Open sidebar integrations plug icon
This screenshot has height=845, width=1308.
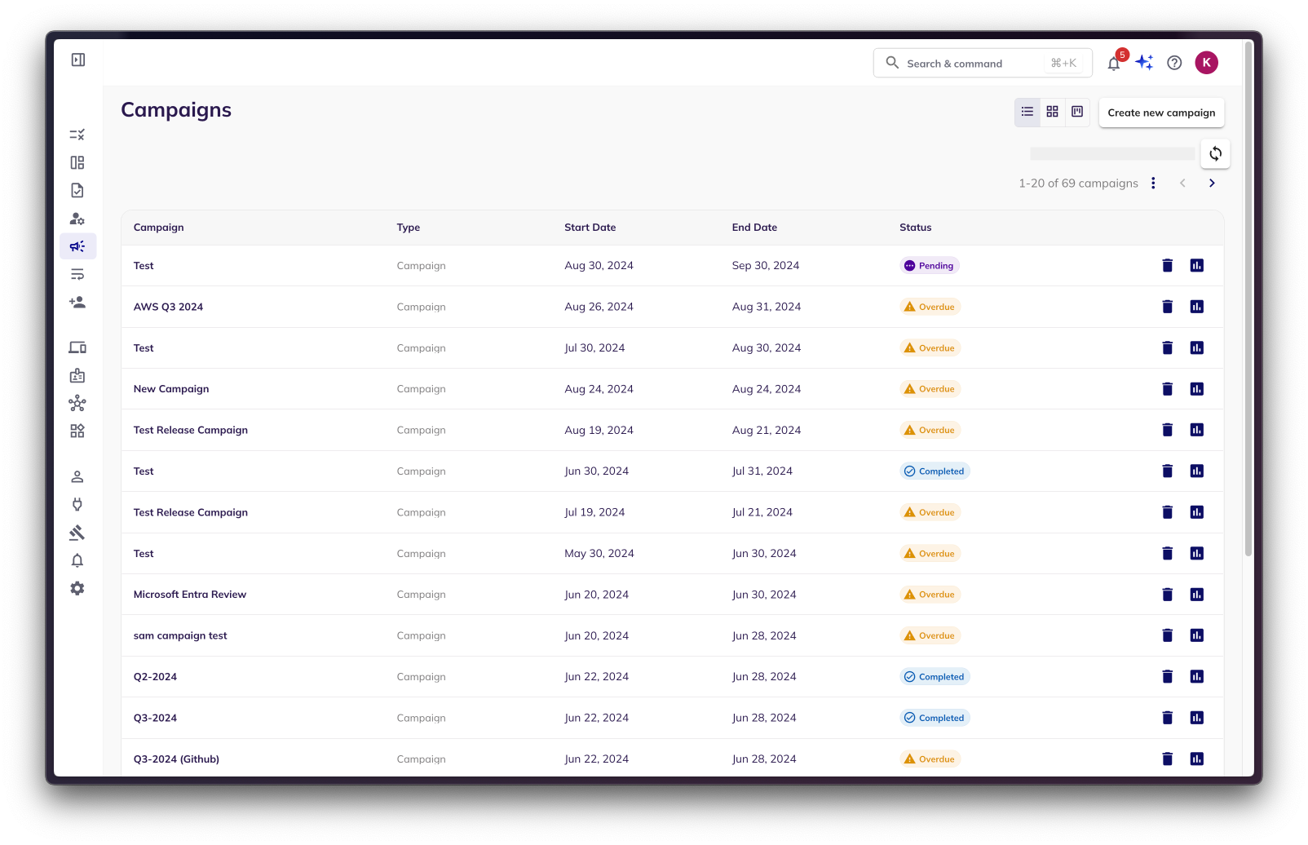pos(77,505)
